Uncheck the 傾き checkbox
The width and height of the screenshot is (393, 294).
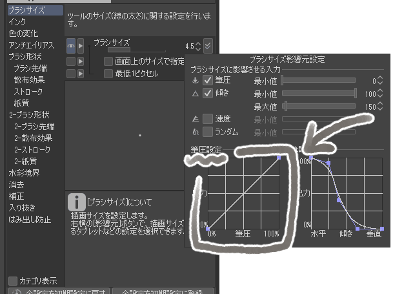pyautogui.click(x=208, y=94)
